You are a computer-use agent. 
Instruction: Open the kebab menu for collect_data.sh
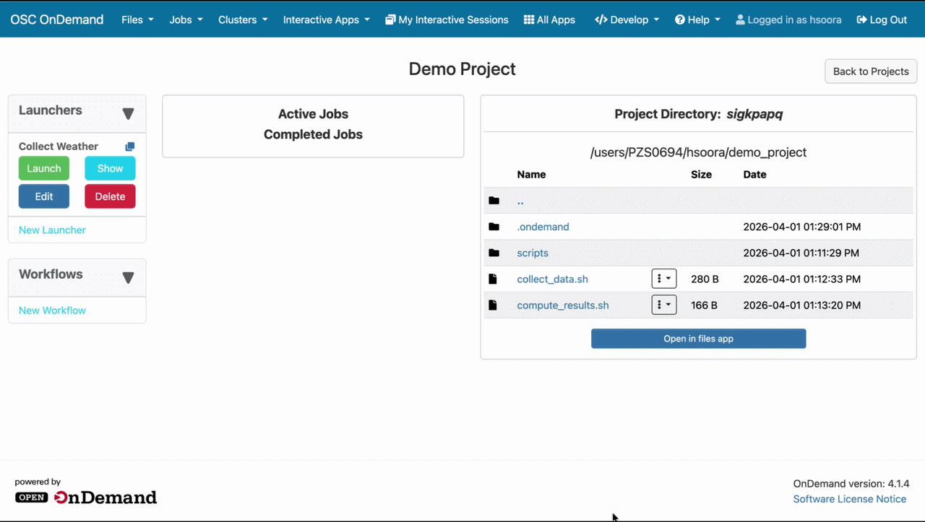pyautogui.click(x=663, y=279)
